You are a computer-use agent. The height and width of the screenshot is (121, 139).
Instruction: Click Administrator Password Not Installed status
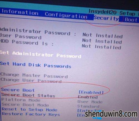[x=103, y=35]
